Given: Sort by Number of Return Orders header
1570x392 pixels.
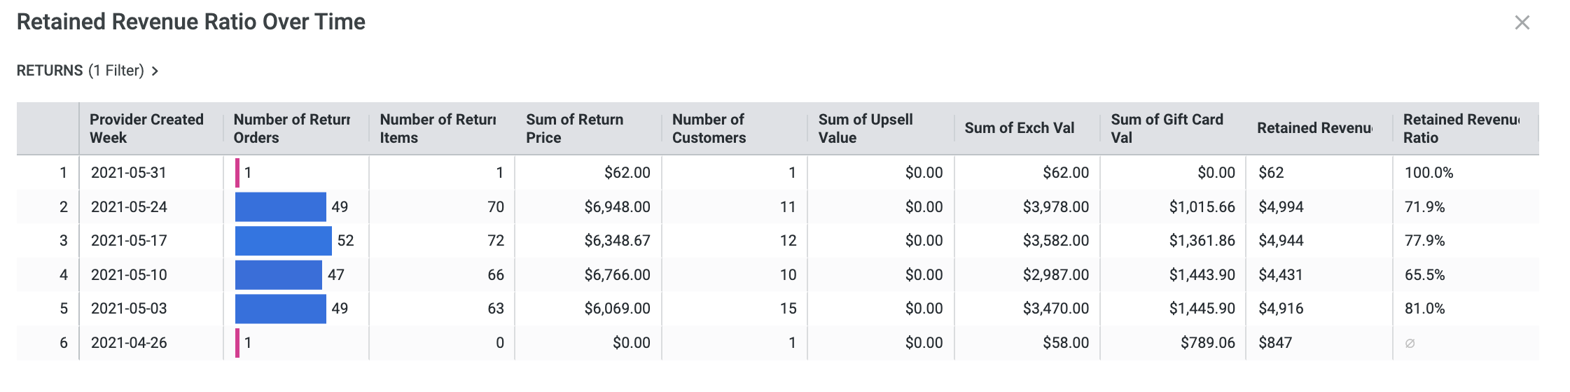Looking at the screenshot, I should pyautogui.click(x=291, y=128).
